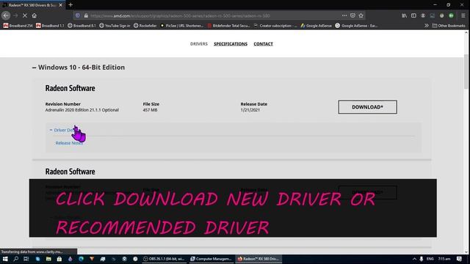470x264 pixels.
Task: Open the clock showing 7:15 am
Action: pos(444,259)
